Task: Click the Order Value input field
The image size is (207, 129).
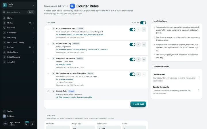Action: [109, 127]
